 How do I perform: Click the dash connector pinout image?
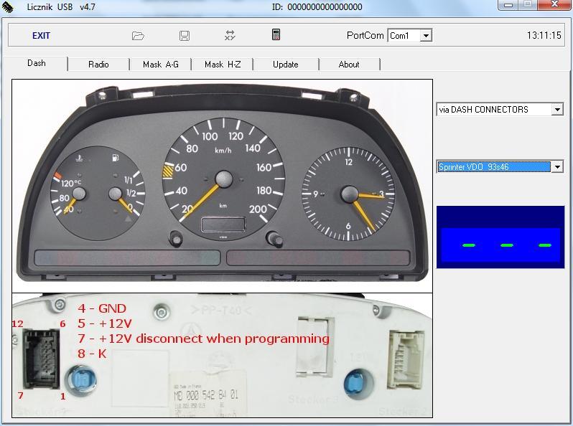(x=222, y=355)
